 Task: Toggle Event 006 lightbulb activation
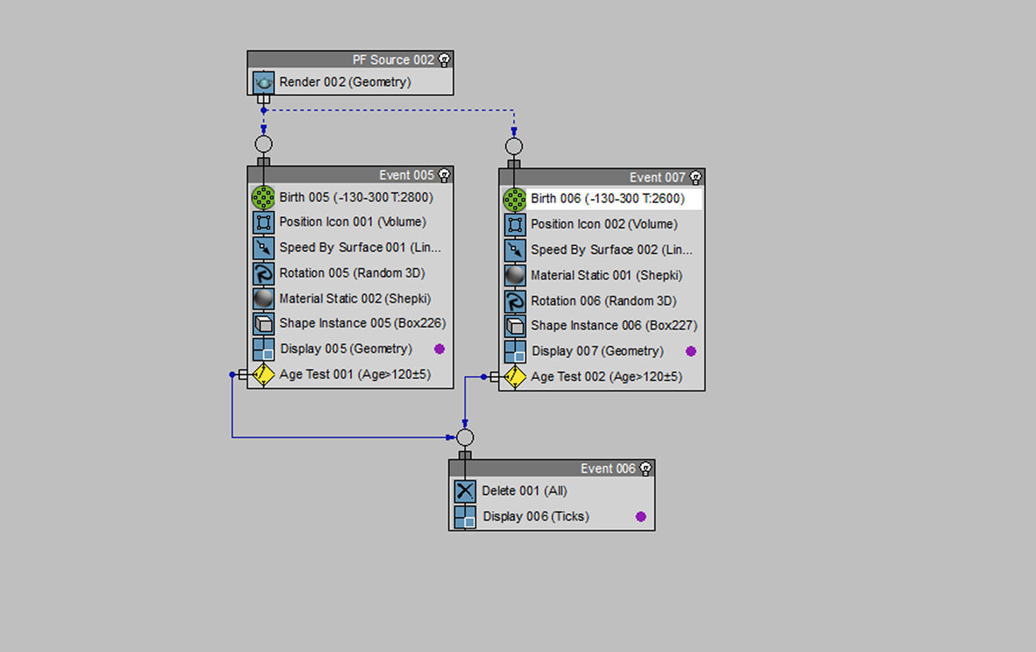click(646, 469)
